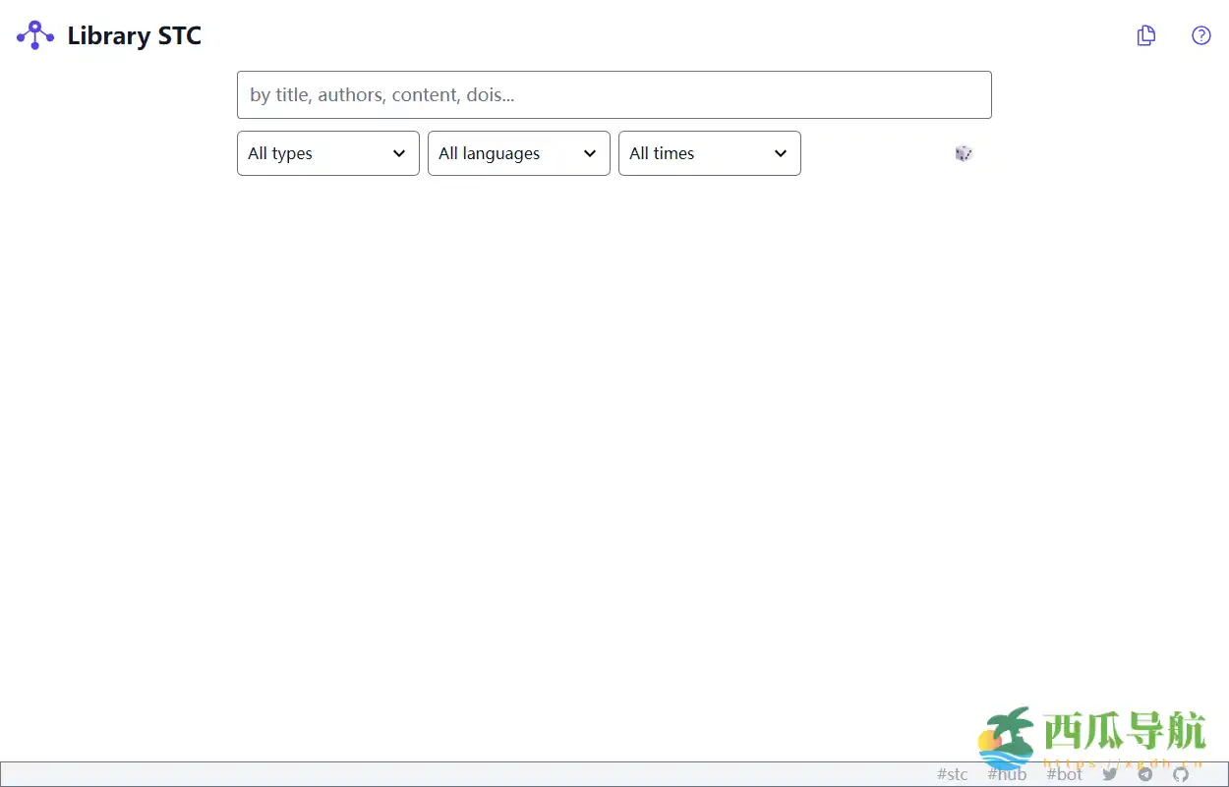Focus the title, authors, content search field
Viewport: 1229px width, 787px height.
coord(614,95)
